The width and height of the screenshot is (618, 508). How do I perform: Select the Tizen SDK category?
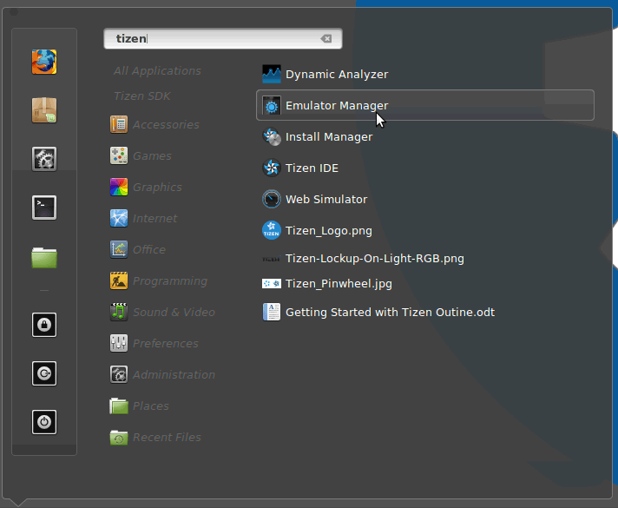pos(141,96)
